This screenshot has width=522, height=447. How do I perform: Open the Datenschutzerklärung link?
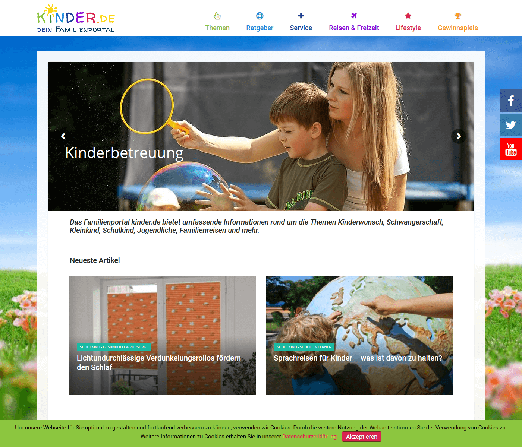tap(309, 437)
